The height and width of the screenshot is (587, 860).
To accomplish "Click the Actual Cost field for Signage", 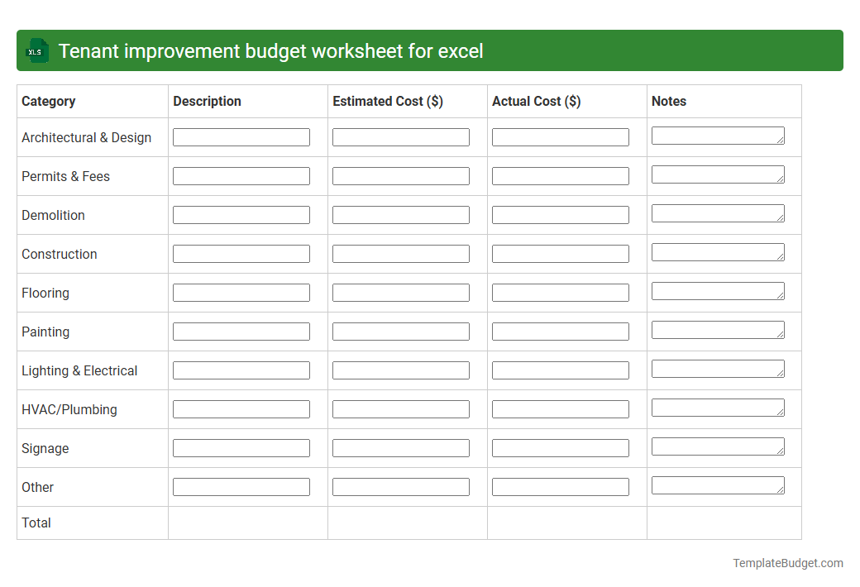I will pos(560,447).
